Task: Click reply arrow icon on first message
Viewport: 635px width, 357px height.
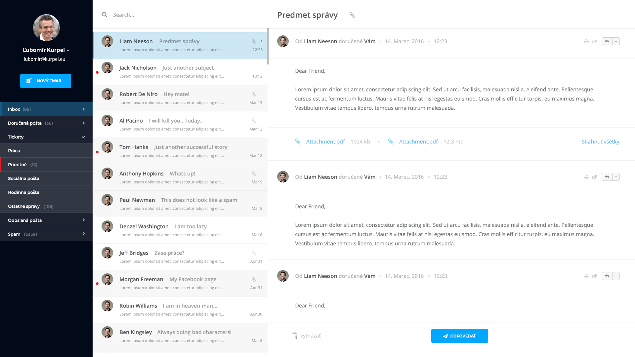Action: click(x=607, y=42)
